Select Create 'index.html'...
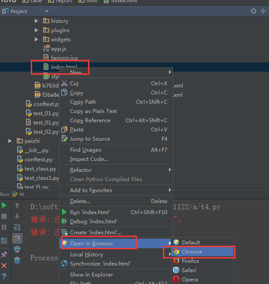This screenshot has height=284, width=269. [x=116, y=233]
